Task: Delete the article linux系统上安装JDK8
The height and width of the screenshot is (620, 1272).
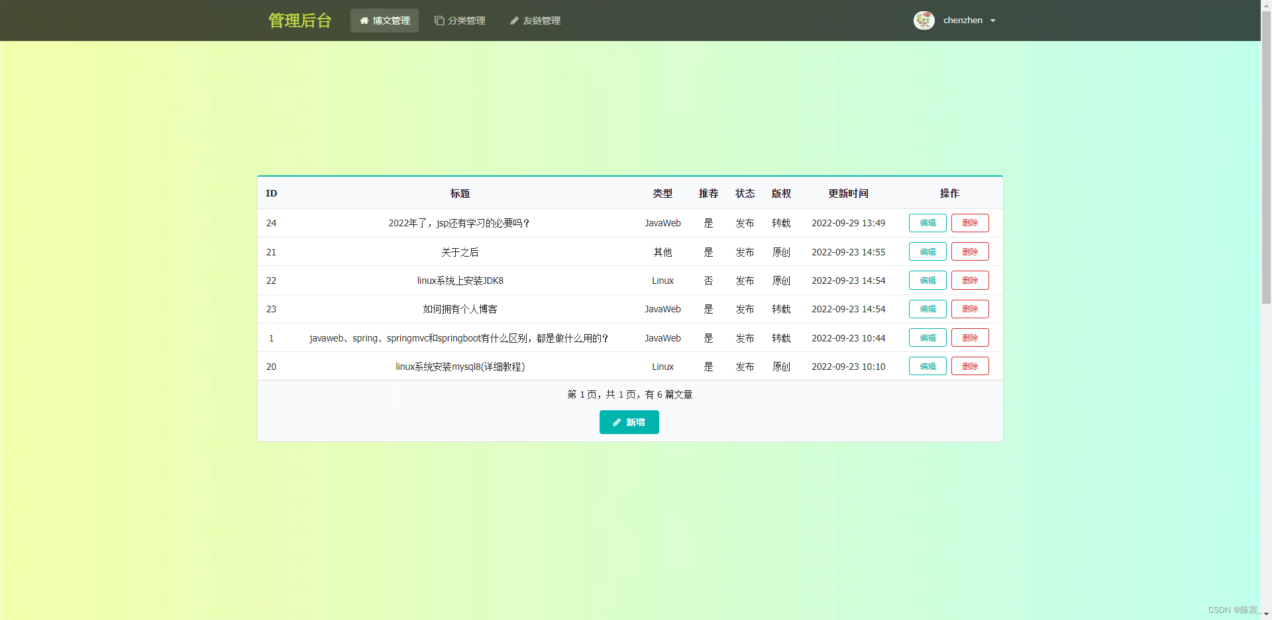Action: [970, 281]
